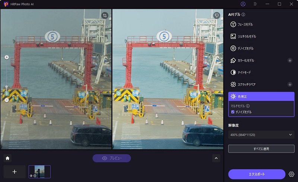Collapse the thumbnail panel with chevron

216,158
